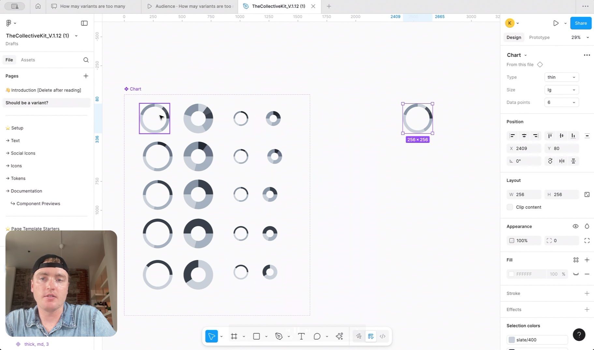The height and width of the screenshot is (350, 594).
Task: Select the Text tool
Action: (301, 336)
